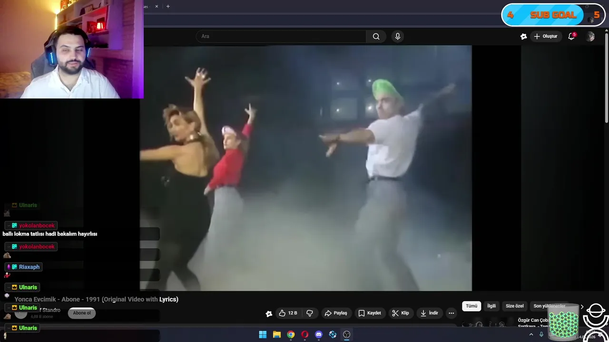Viewport: 609px width, 342px height.
Task: Focus the 'Ara' search field
Action: [281, 36]
